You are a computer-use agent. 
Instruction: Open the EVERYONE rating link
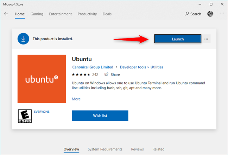tap(42, 112)
